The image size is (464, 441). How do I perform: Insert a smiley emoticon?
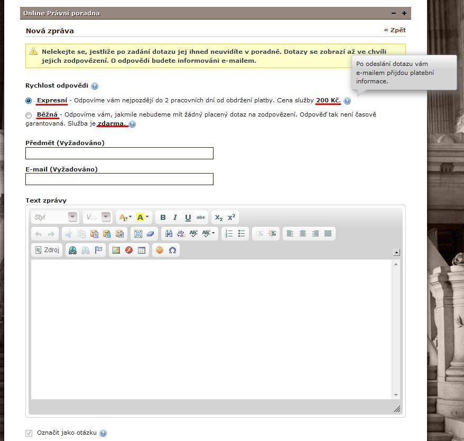tap(160, 251)
